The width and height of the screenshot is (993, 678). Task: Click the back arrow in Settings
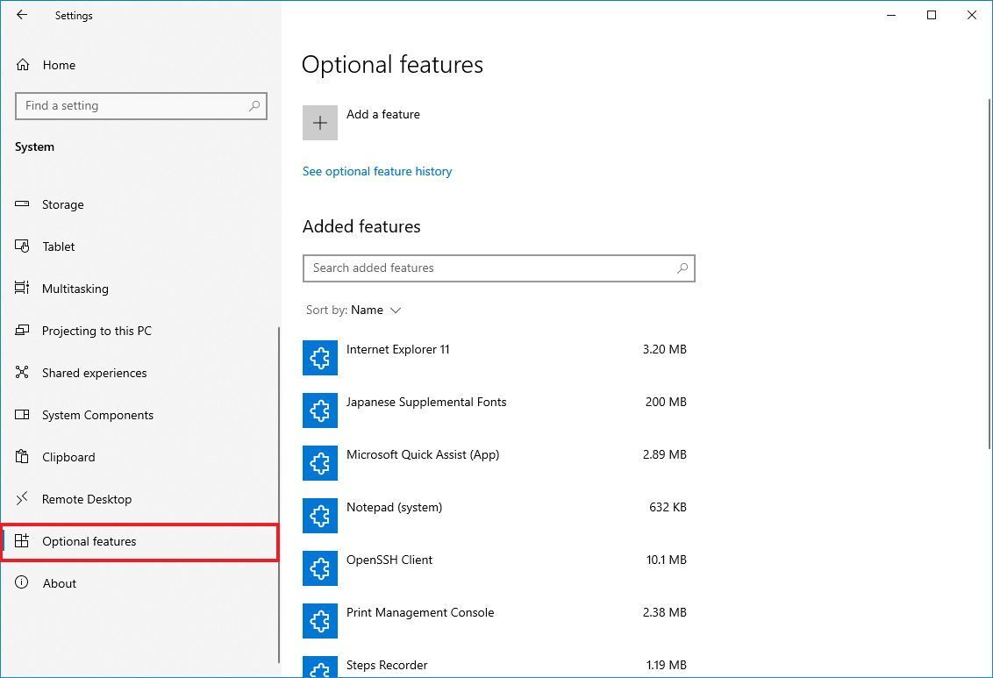point(21,15)
